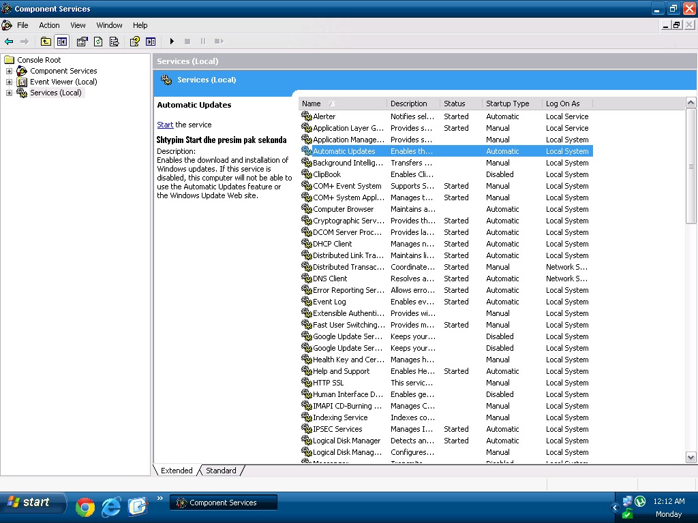This screenshot has height=523, width=698.
Task: Select the DNS Client service icon
Action: click(x=306, y=279)
